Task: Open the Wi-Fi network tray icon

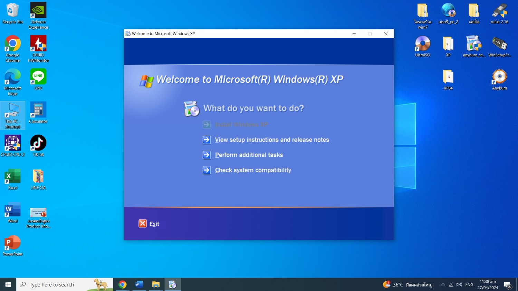Action: point(451,285)
